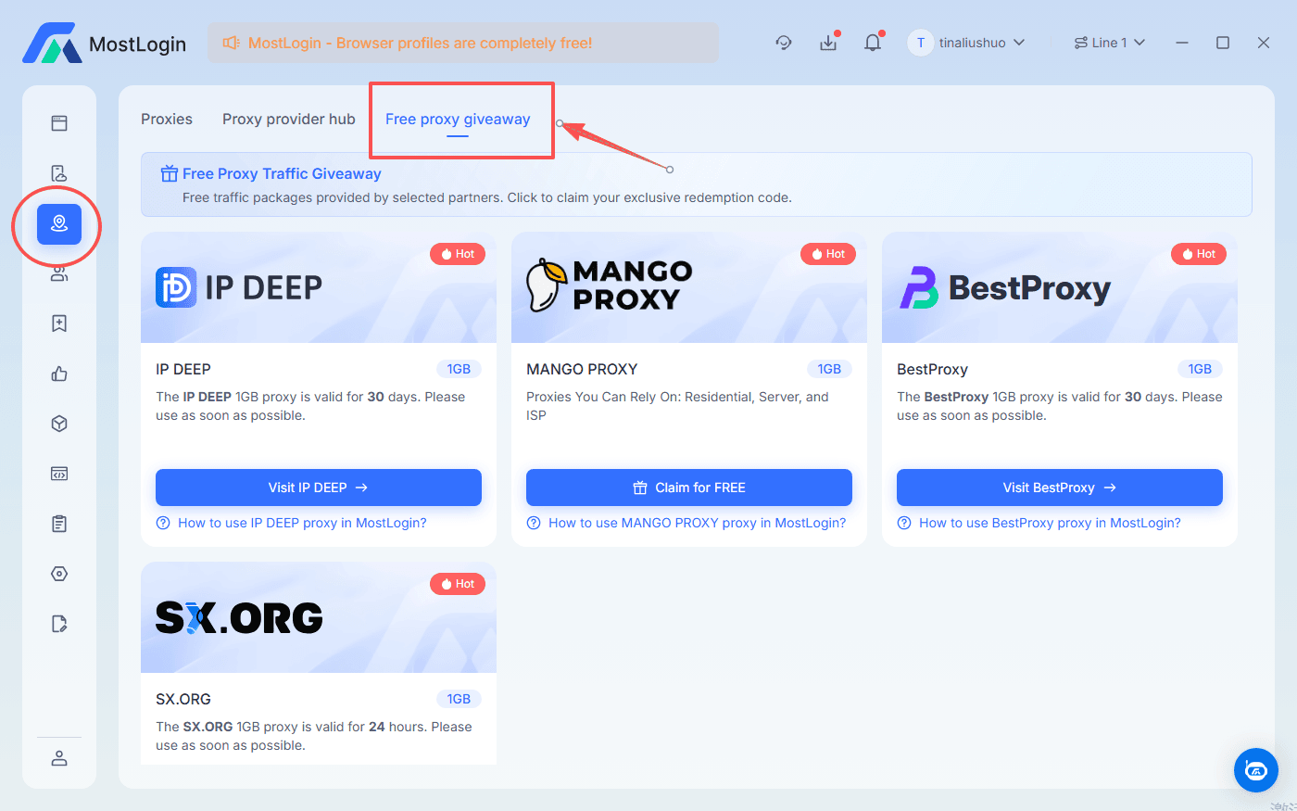Switch to the Proxies tab
This screenshot has width=1297, height=811.
[167, 119]
